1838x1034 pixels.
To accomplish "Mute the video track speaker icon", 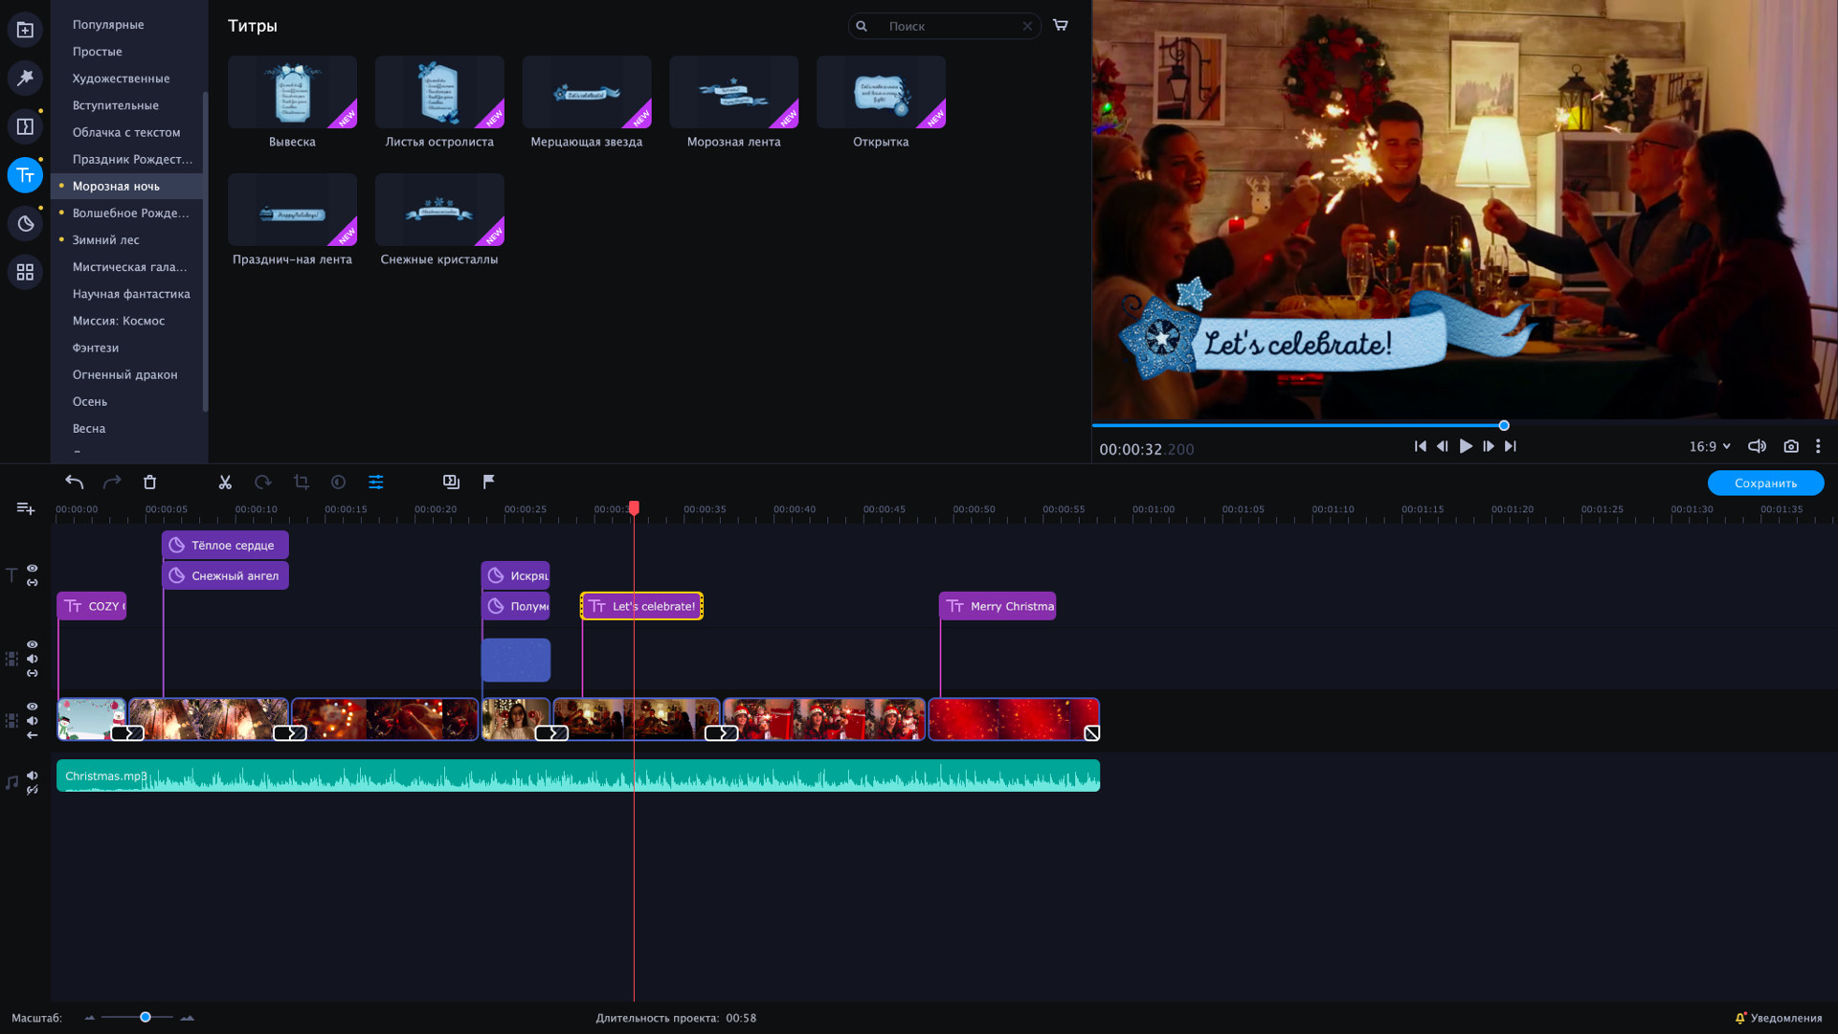I will (x=32, y=720).
